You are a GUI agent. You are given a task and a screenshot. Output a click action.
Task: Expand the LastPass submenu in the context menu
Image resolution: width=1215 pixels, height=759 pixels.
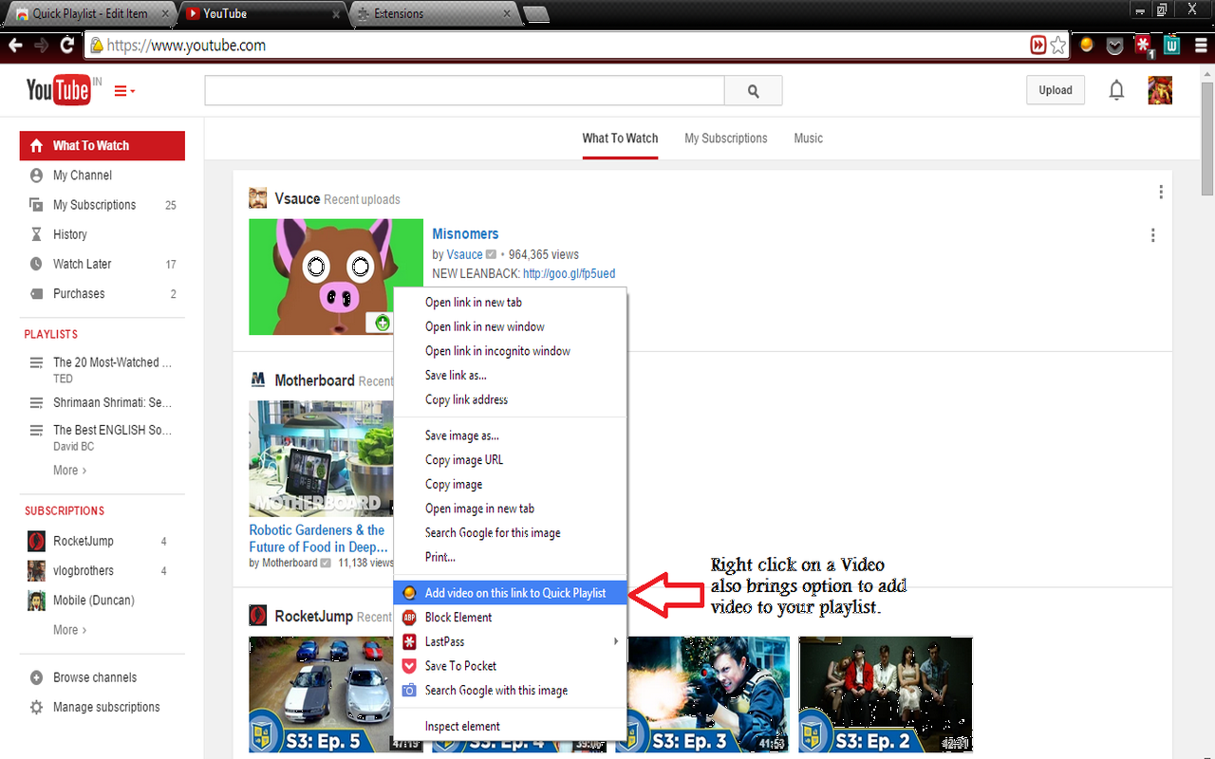click(510, 641)
